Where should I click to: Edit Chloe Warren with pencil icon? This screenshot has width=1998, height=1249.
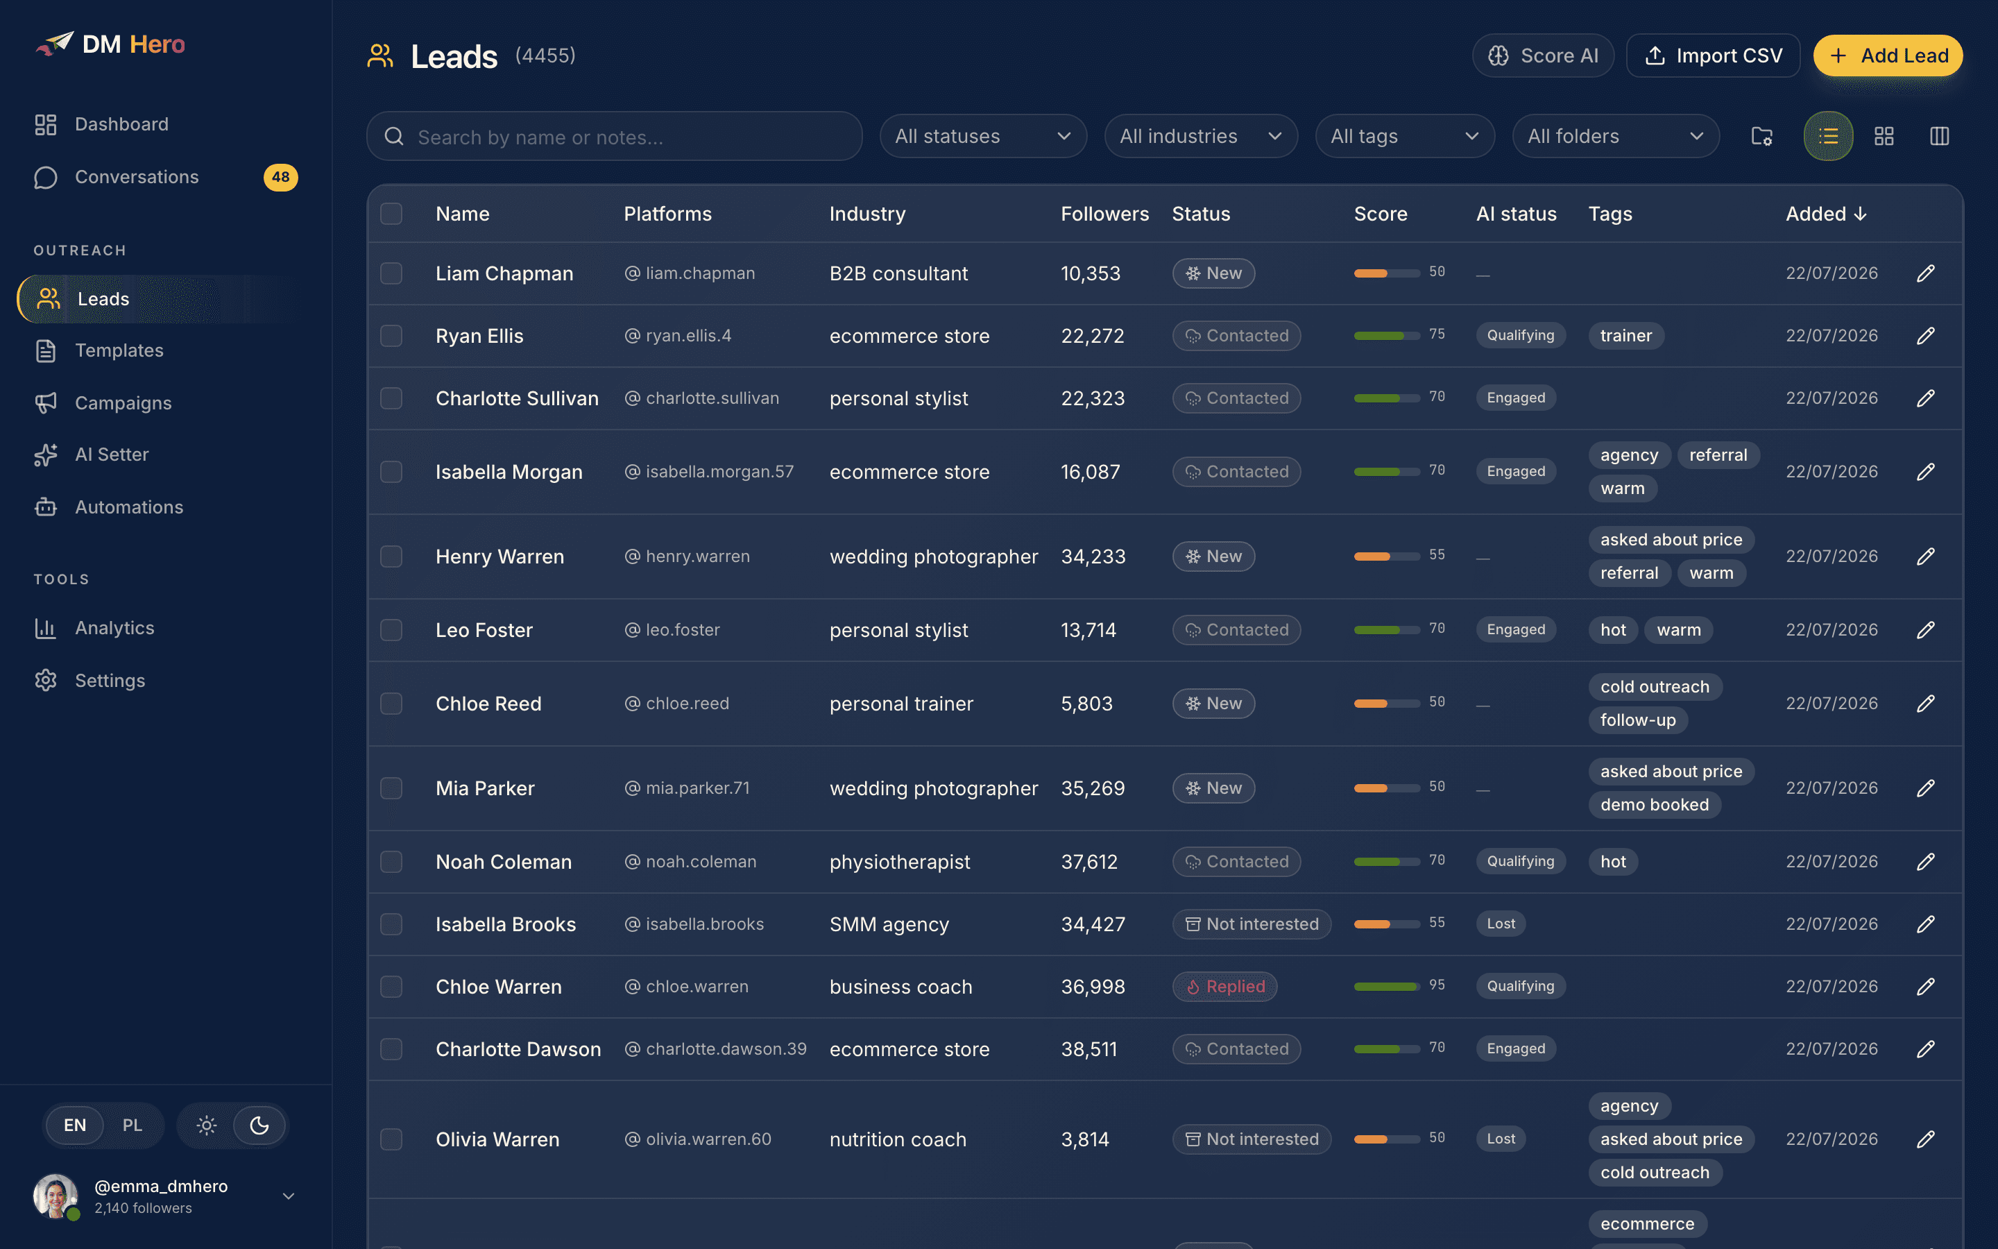pos(1925,986)
